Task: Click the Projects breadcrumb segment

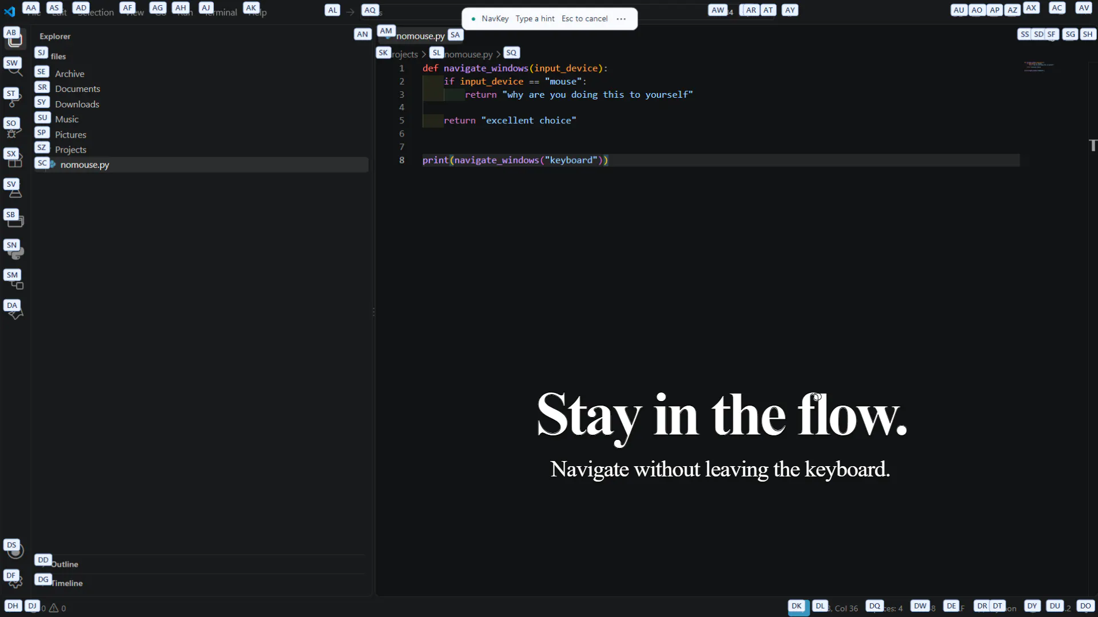Action: click(x=399, y=54)
